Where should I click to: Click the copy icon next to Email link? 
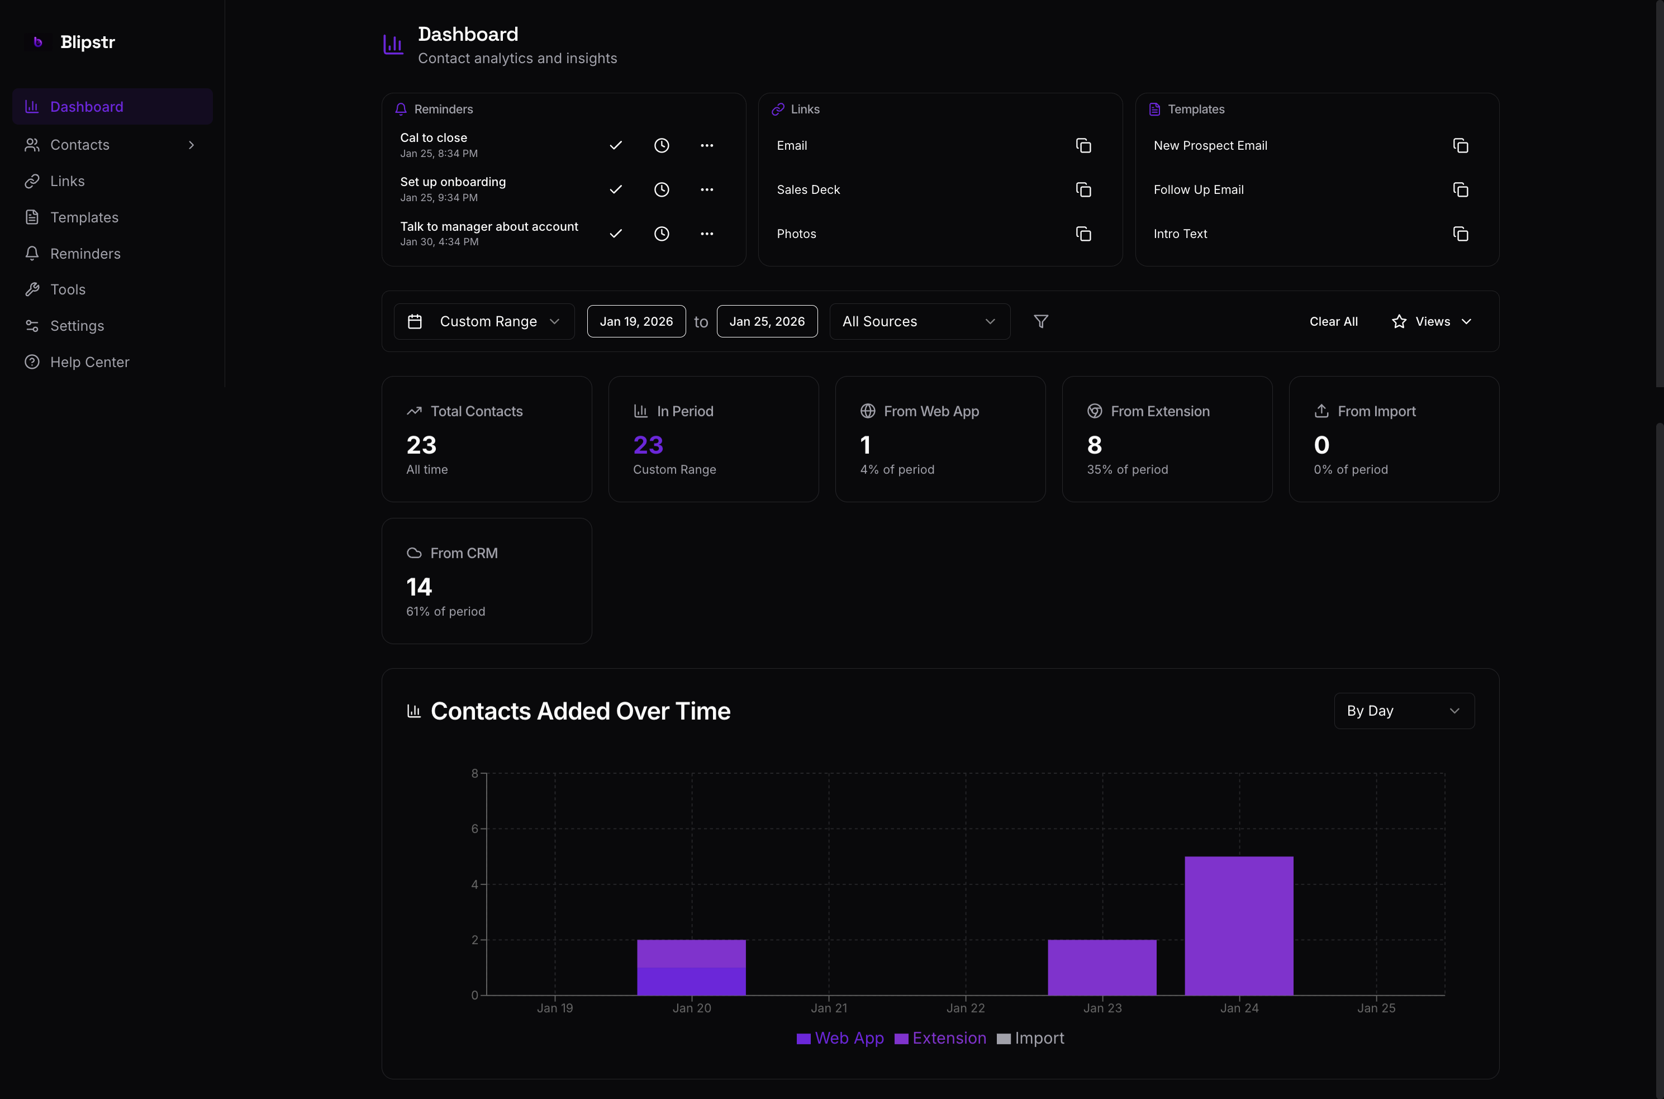(x=1083, y=145)
